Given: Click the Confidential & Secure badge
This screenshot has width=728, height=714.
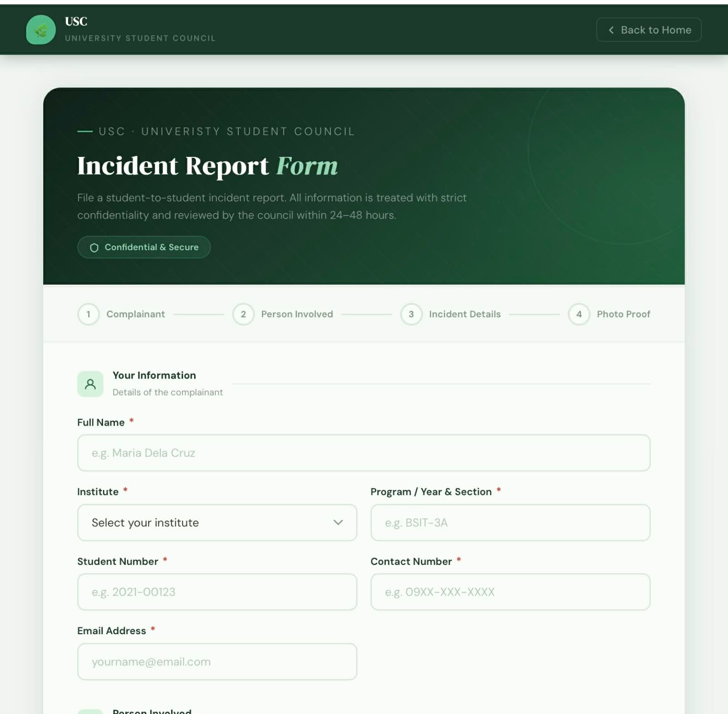Looking at the screenshot, I should coord(144,248).
